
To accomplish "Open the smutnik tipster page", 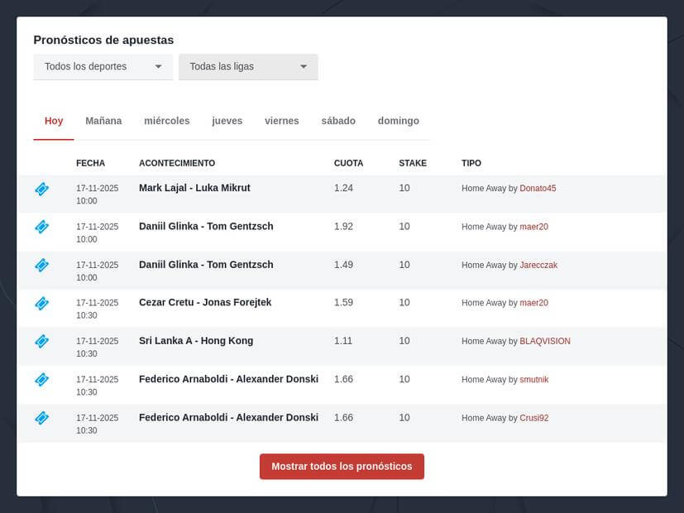I will [x=533, y=379].
